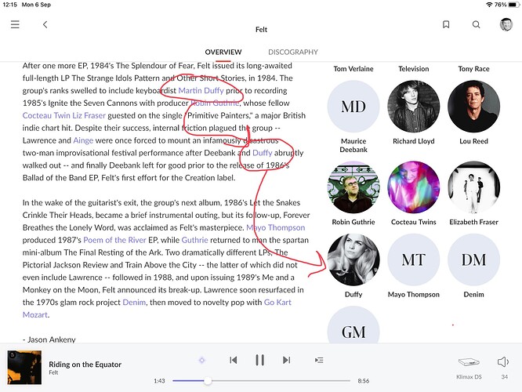This screenshot has height=392, width=522.
Task: Open the Mayo Thompson text link
Action: [276, 227]
